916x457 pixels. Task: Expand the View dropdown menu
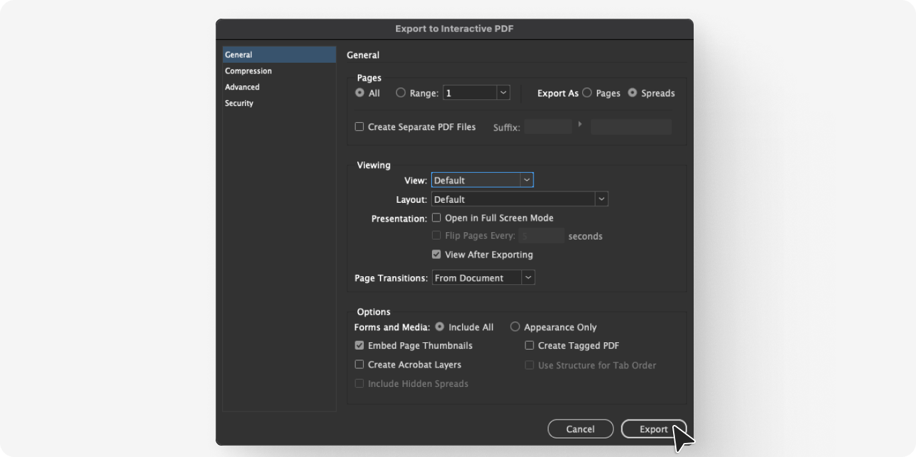(x=527, y=180)
